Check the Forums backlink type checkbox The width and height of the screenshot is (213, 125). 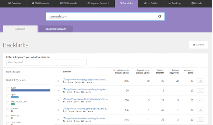tap(8, 110)
